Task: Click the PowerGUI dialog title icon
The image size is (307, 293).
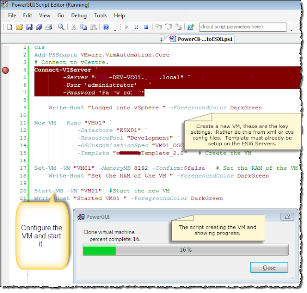Action: [x=81, y=217]
